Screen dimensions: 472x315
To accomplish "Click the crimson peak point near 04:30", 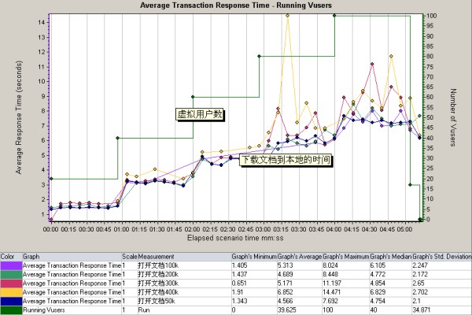I will coord(372,64).
